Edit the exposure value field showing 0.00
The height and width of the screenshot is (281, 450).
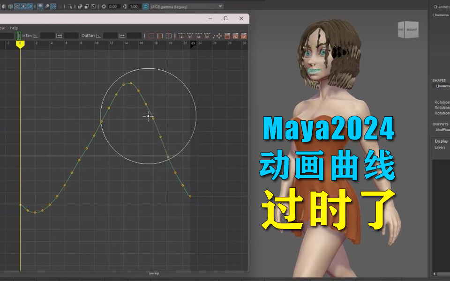[113, 7]
